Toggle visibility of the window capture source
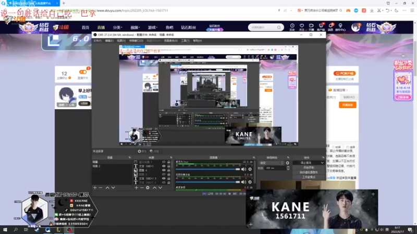The width and height of the screenshot is (417, 234). point(164,162)
